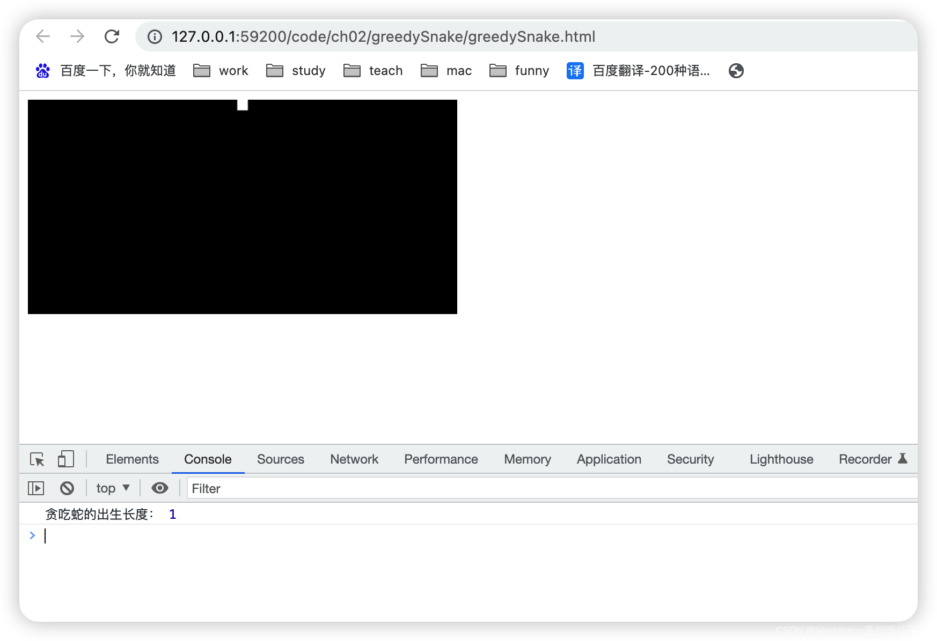Activate the inspect element picker

click(37, 459)
